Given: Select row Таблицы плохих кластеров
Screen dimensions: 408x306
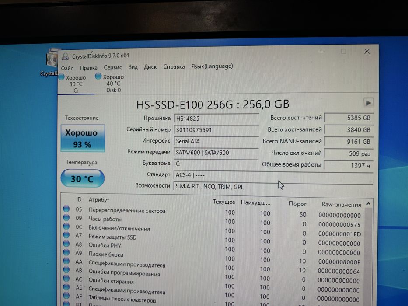Looking at the screenshot, I should (213, 300).
